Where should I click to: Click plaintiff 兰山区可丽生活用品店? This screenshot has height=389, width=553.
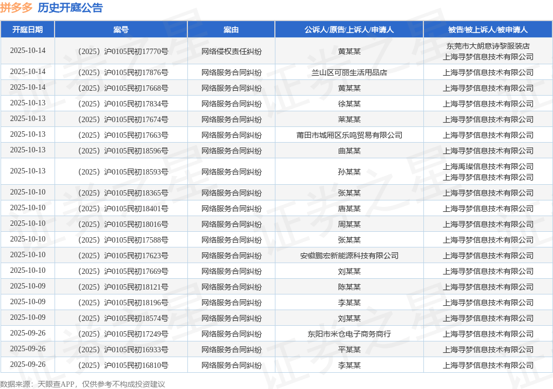349,72
